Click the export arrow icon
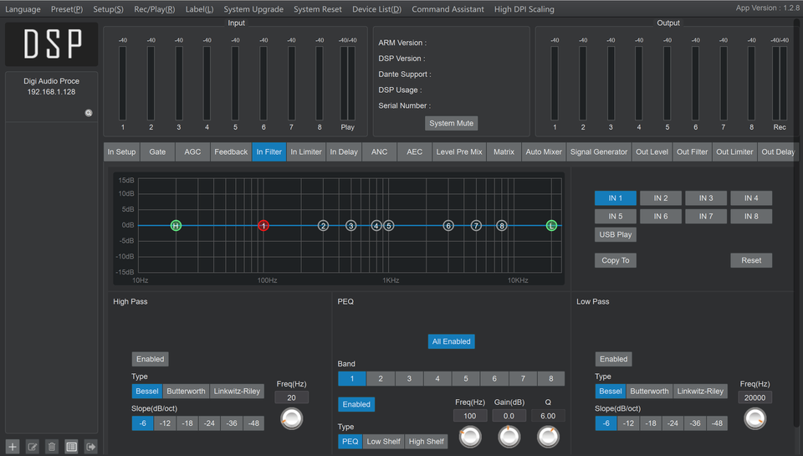Screen dimensions: 803x456 pos(91,447)
